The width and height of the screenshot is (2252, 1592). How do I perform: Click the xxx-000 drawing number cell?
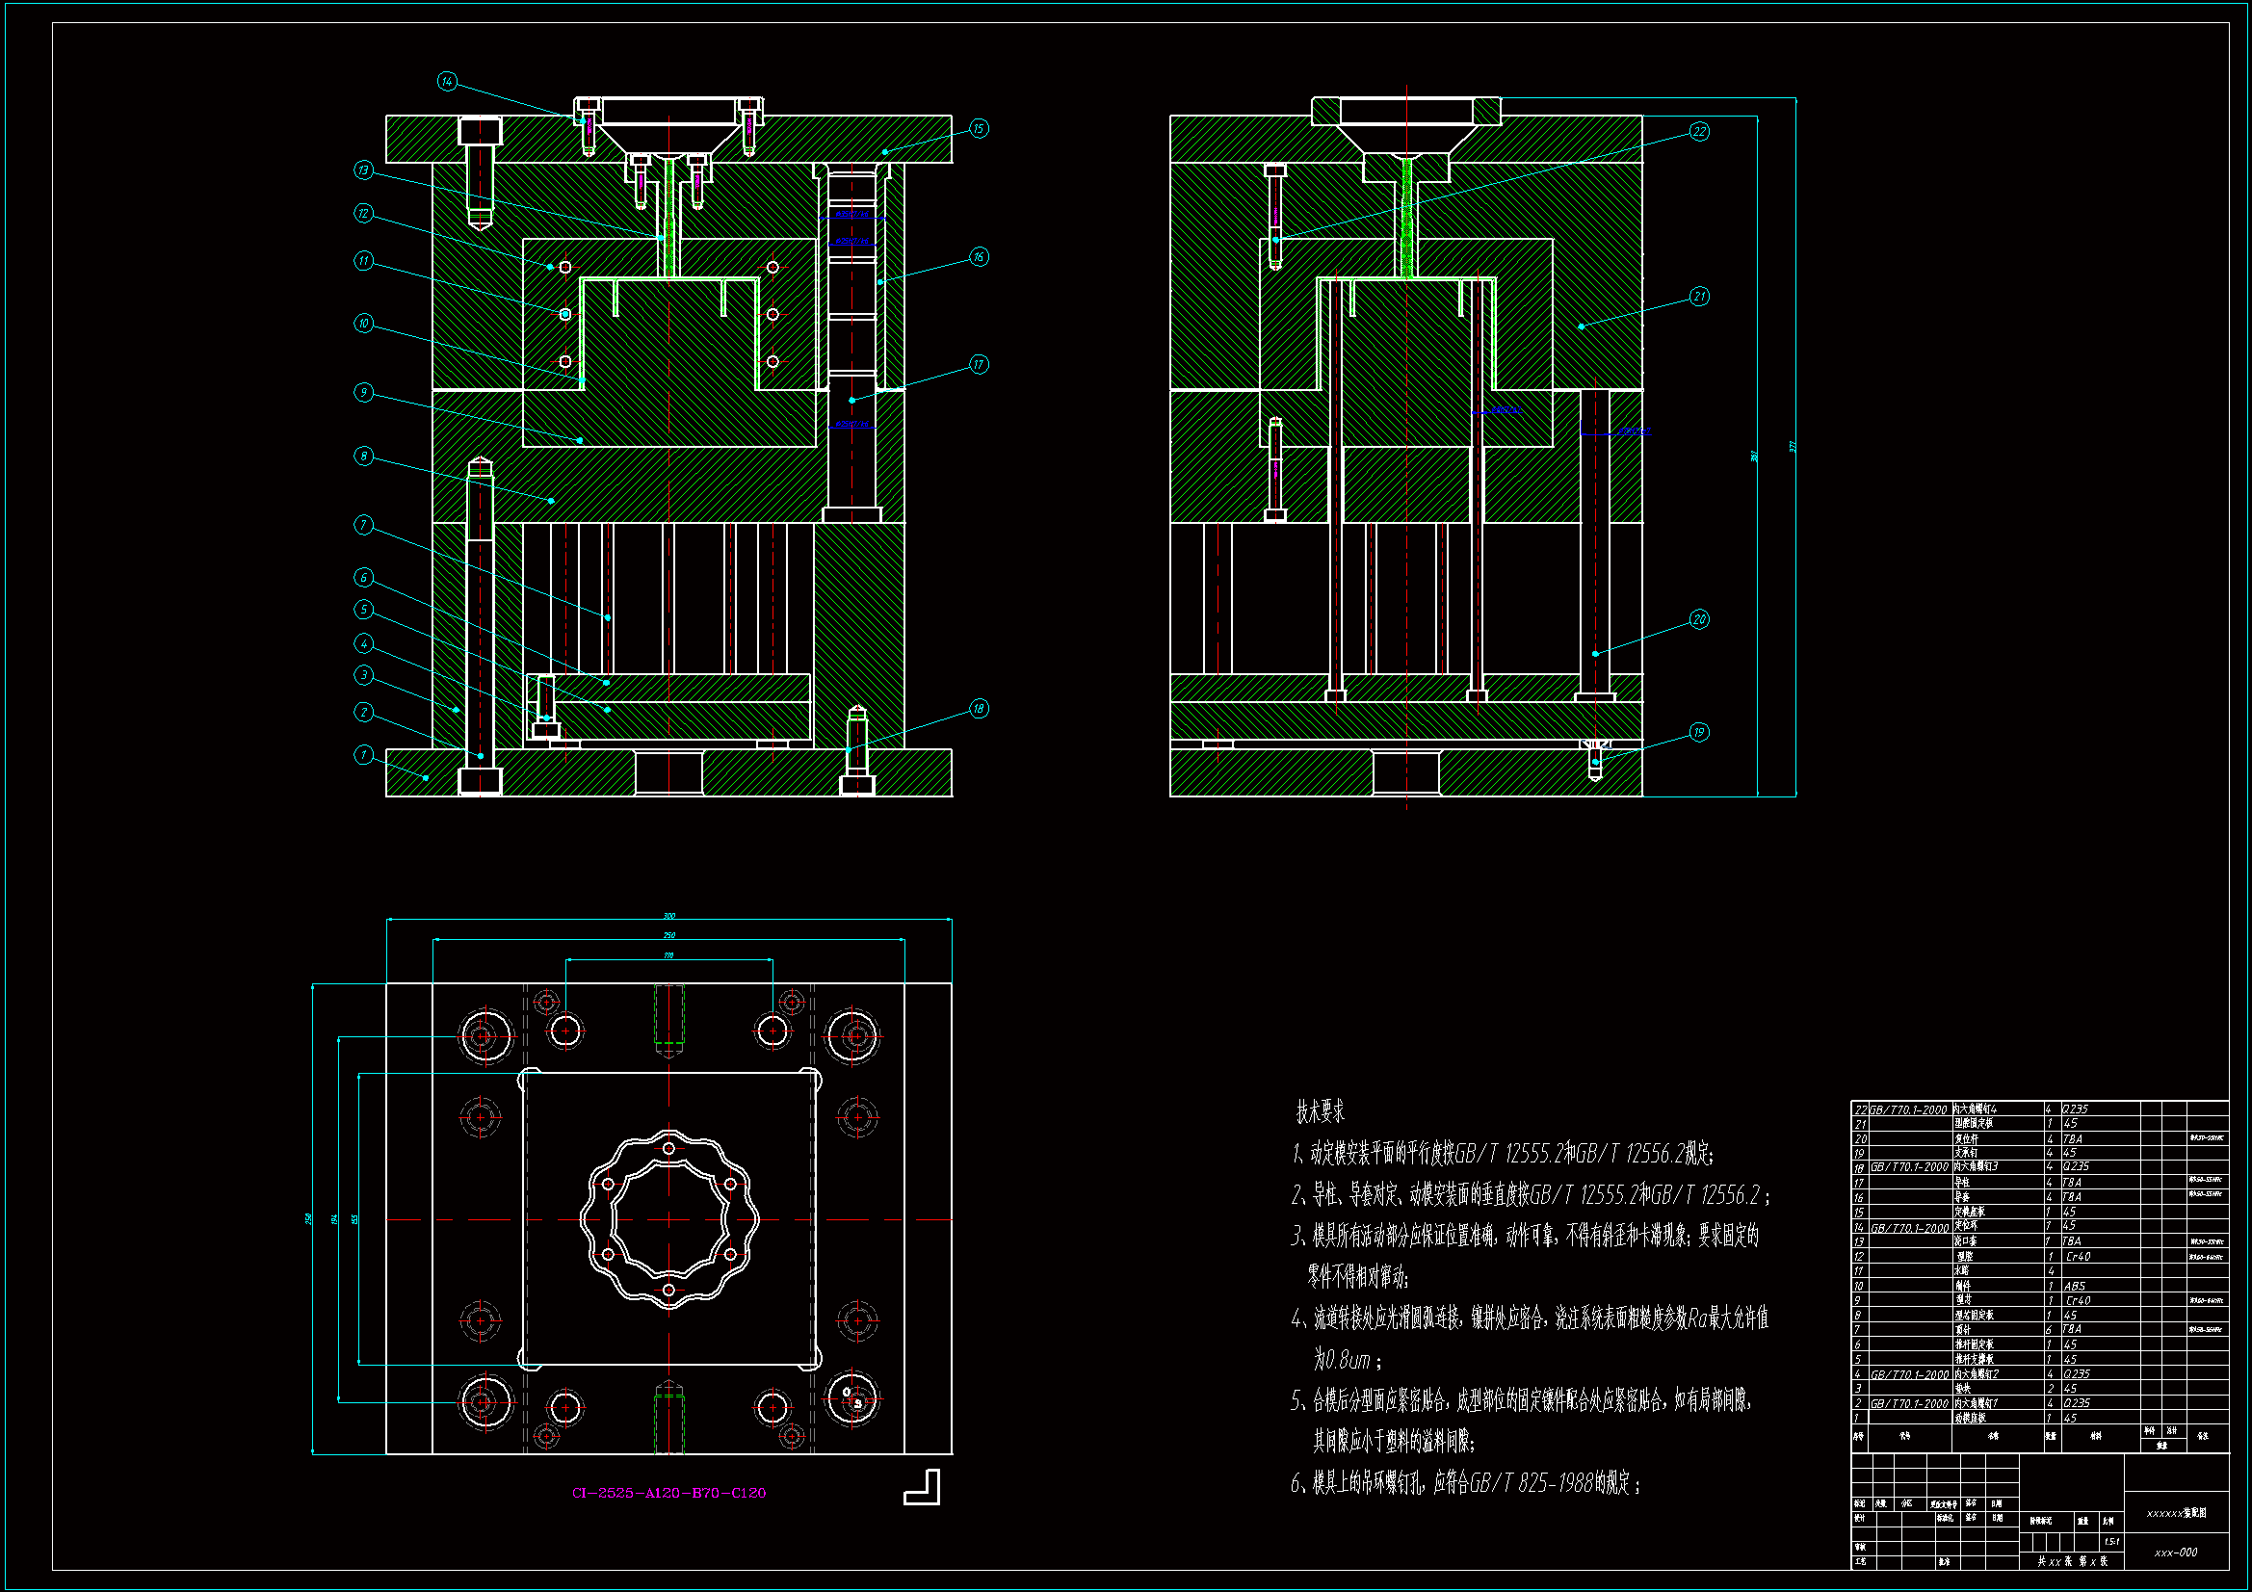[2176, 1553]
